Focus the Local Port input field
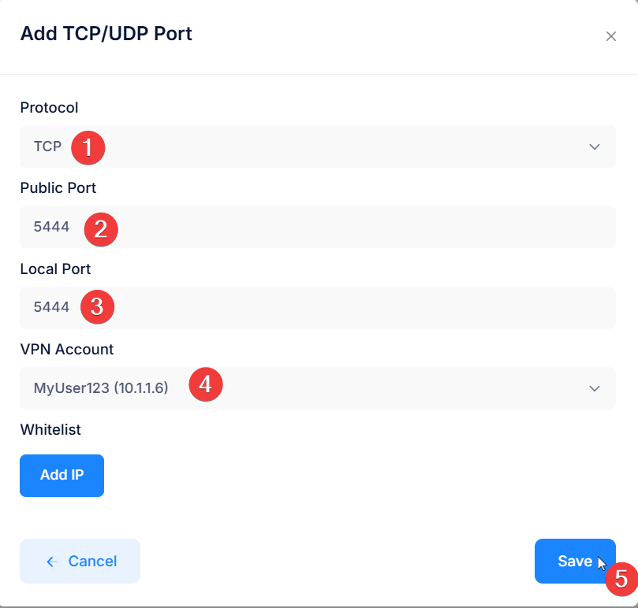The image size is (638, 608). (x=318, y=308)
